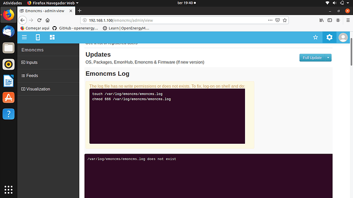353x198 pixels.
Task: Show applications grid in dock
Action: pos(9,190)
